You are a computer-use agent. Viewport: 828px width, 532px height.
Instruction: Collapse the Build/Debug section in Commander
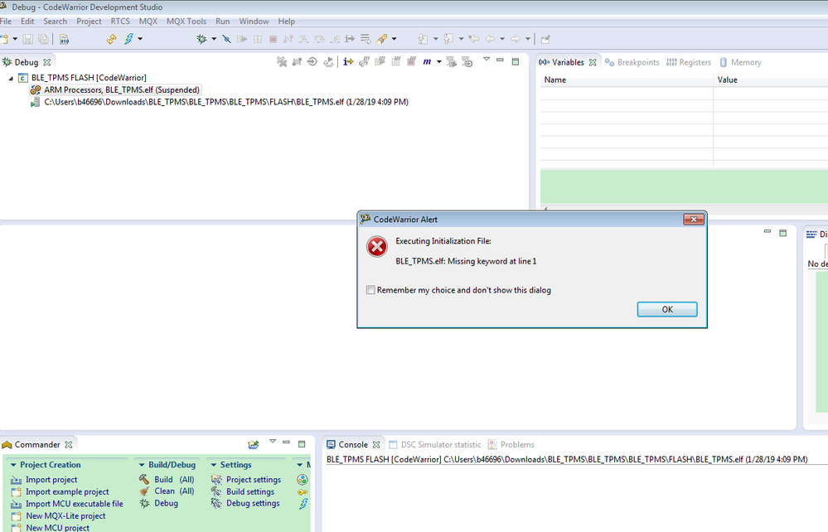pyautogui.click(x=142, y=465)
